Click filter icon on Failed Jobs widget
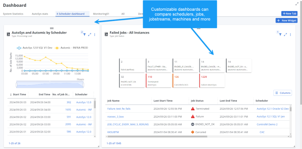The image size is (302, 149). coord(280,35)
